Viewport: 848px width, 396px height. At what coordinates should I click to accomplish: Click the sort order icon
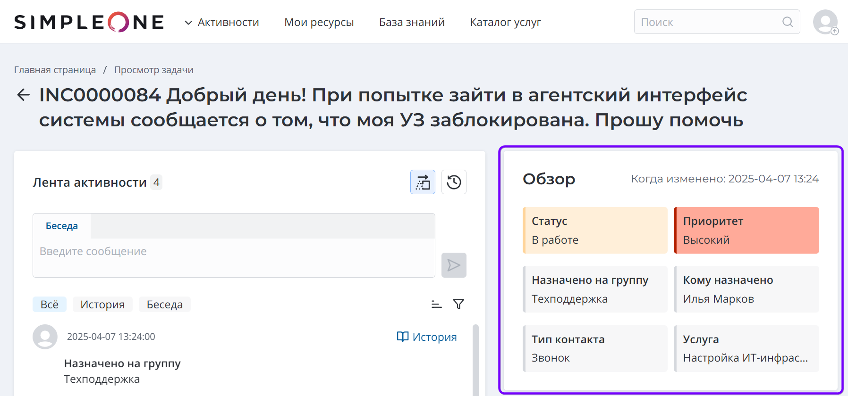436,305
